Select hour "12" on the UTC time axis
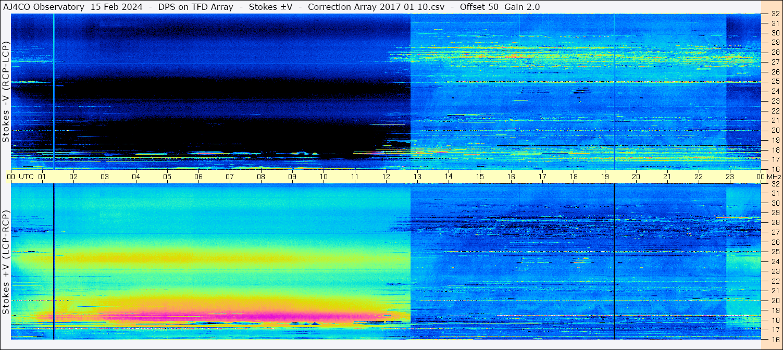783x350 pixels. click(386, 177)
